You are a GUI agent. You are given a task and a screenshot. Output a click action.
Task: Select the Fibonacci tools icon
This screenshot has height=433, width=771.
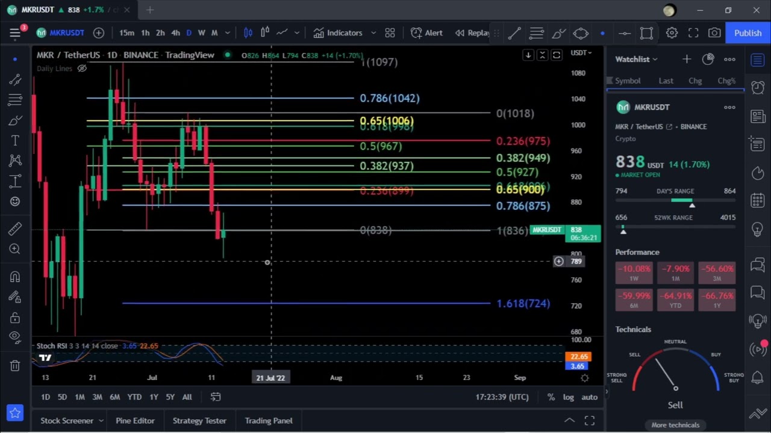(15, 100)
